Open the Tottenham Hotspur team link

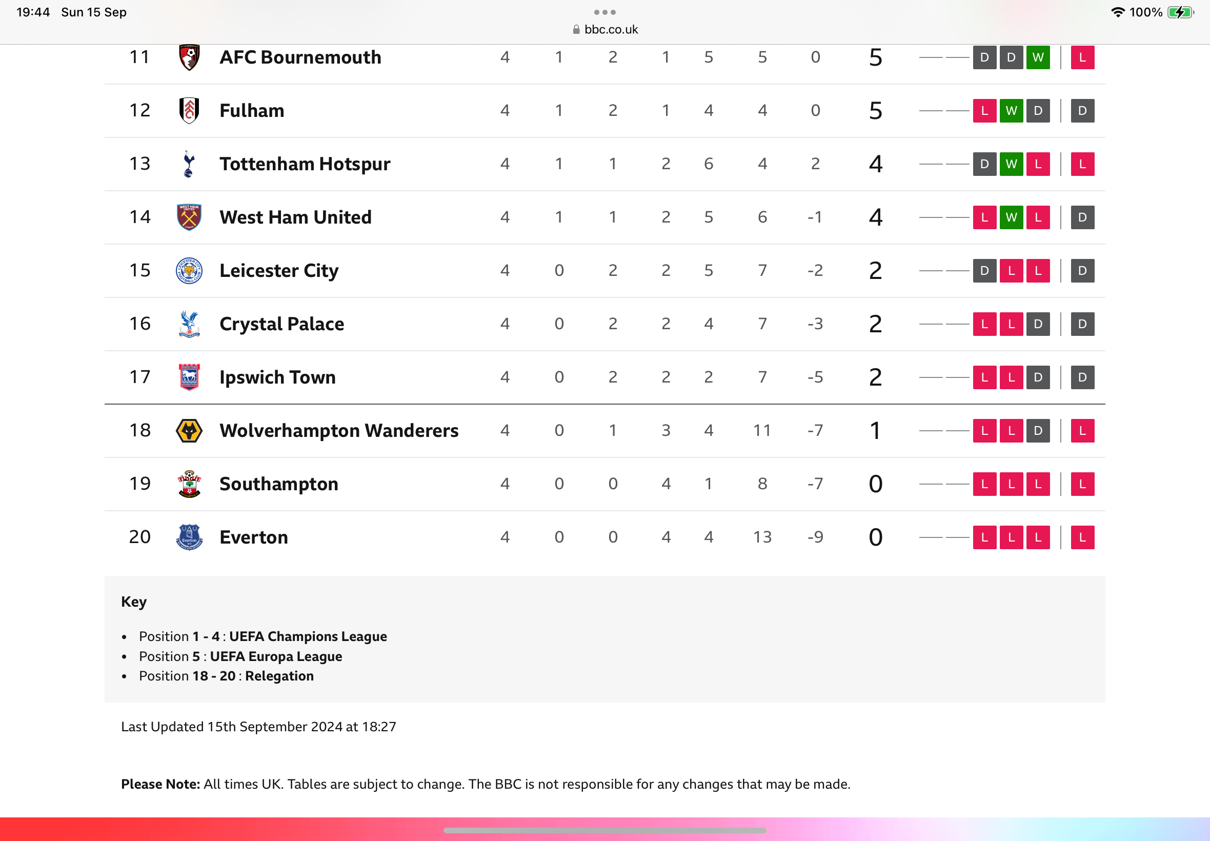point(305,164)
